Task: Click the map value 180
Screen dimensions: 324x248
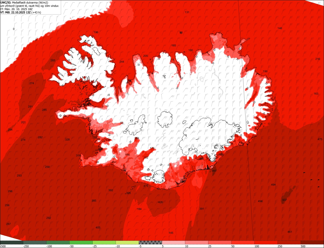Action: [191, 50]
